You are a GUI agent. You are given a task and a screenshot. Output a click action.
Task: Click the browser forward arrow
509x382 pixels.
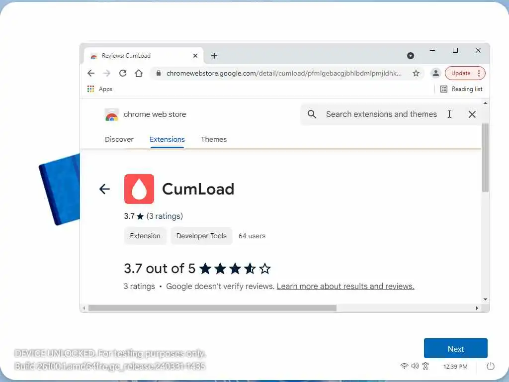(107, 73)
